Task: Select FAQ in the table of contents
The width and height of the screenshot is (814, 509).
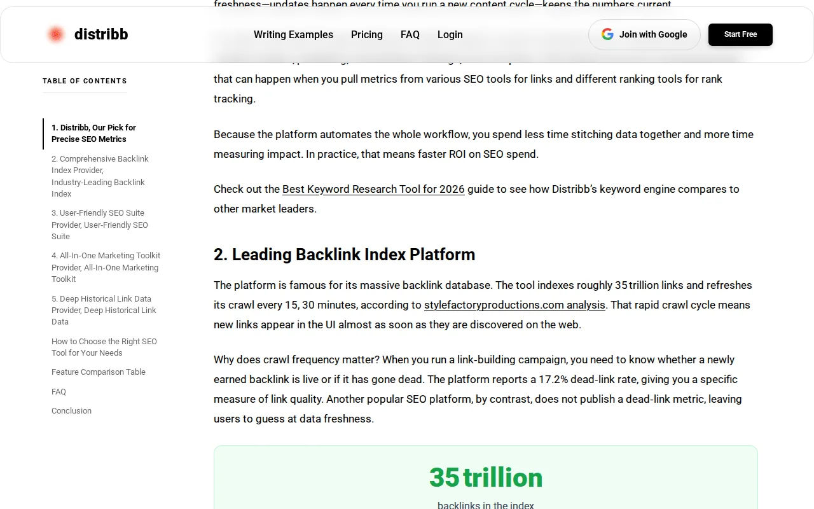Action: coord(59,392)
